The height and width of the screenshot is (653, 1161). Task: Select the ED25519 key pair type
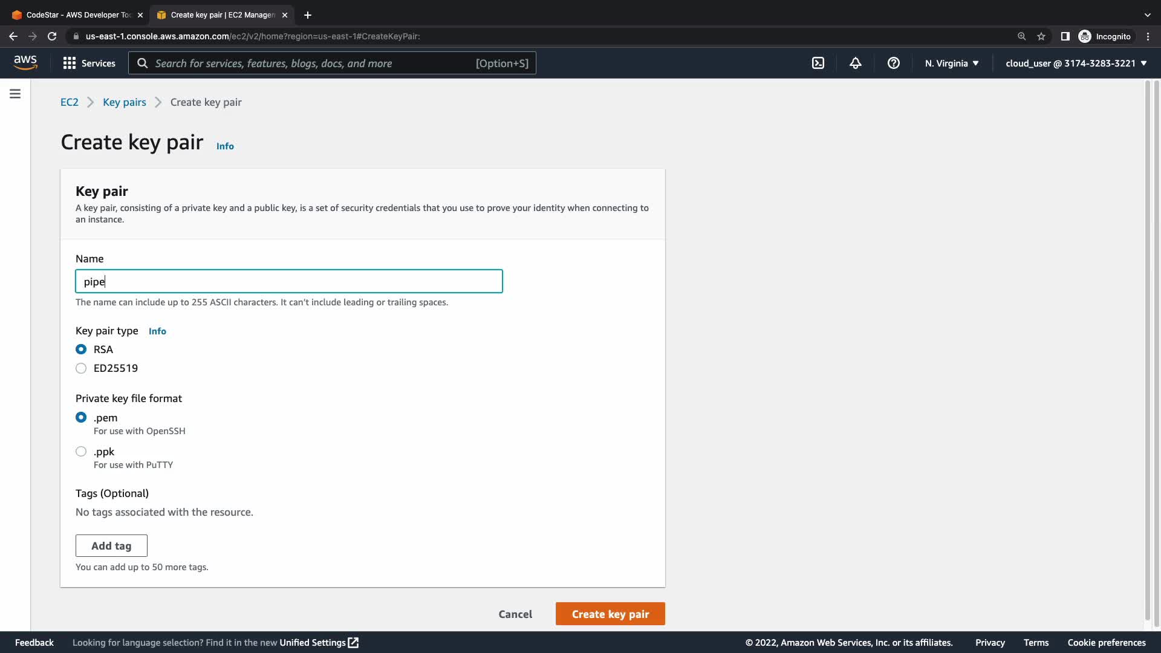coord(81,368)
